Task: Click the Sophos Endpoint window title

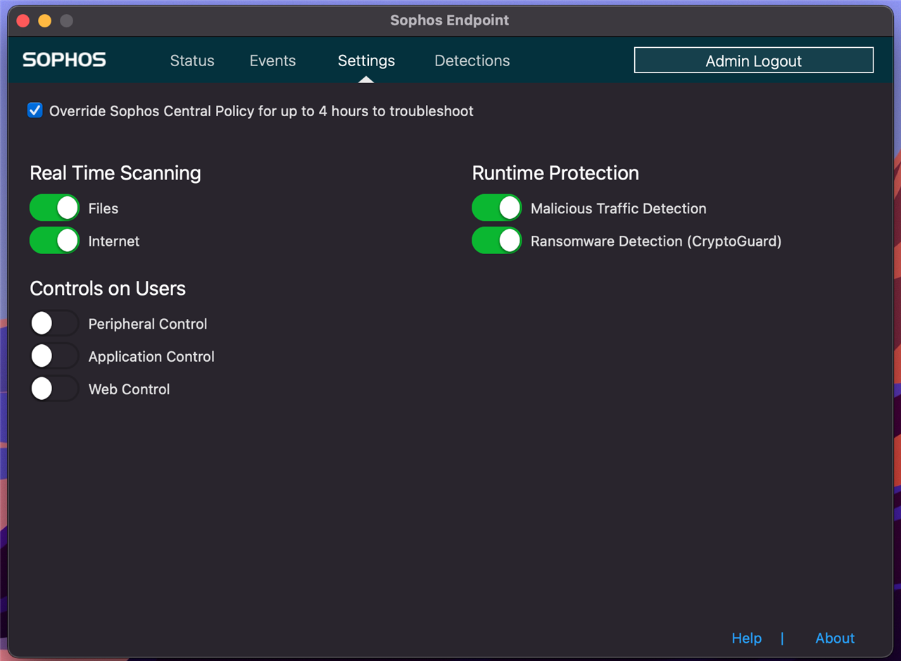Action: click(450, 20)
